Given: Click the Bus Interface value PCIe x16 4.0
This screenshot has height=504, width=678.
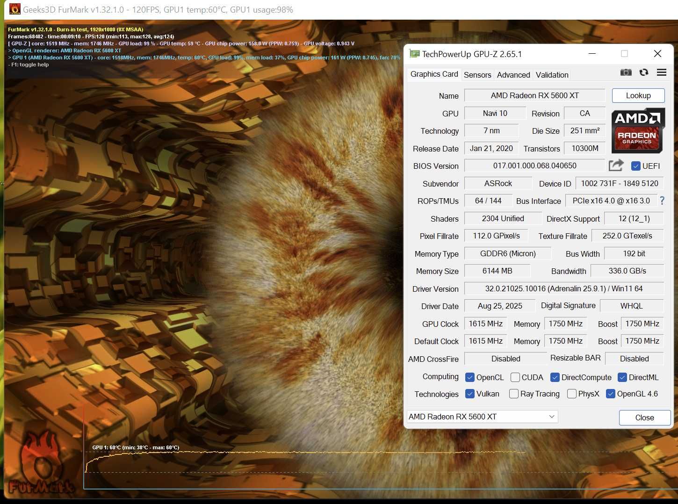Looking at the screenshot, I should coord(611,201).
